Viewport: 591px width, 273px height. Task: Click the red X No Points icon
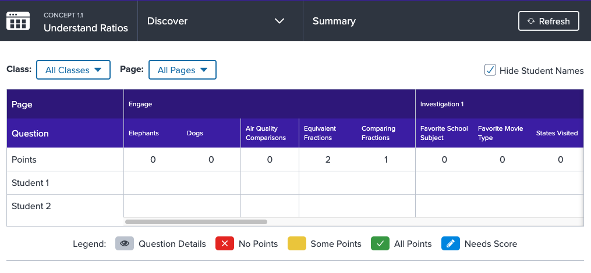[225, 244]
